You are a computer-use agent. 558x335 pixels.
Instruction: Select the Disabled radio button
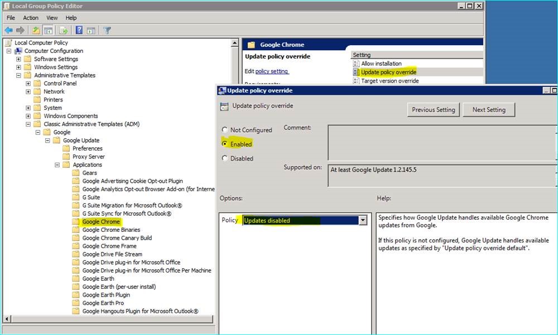click(224, 158)
